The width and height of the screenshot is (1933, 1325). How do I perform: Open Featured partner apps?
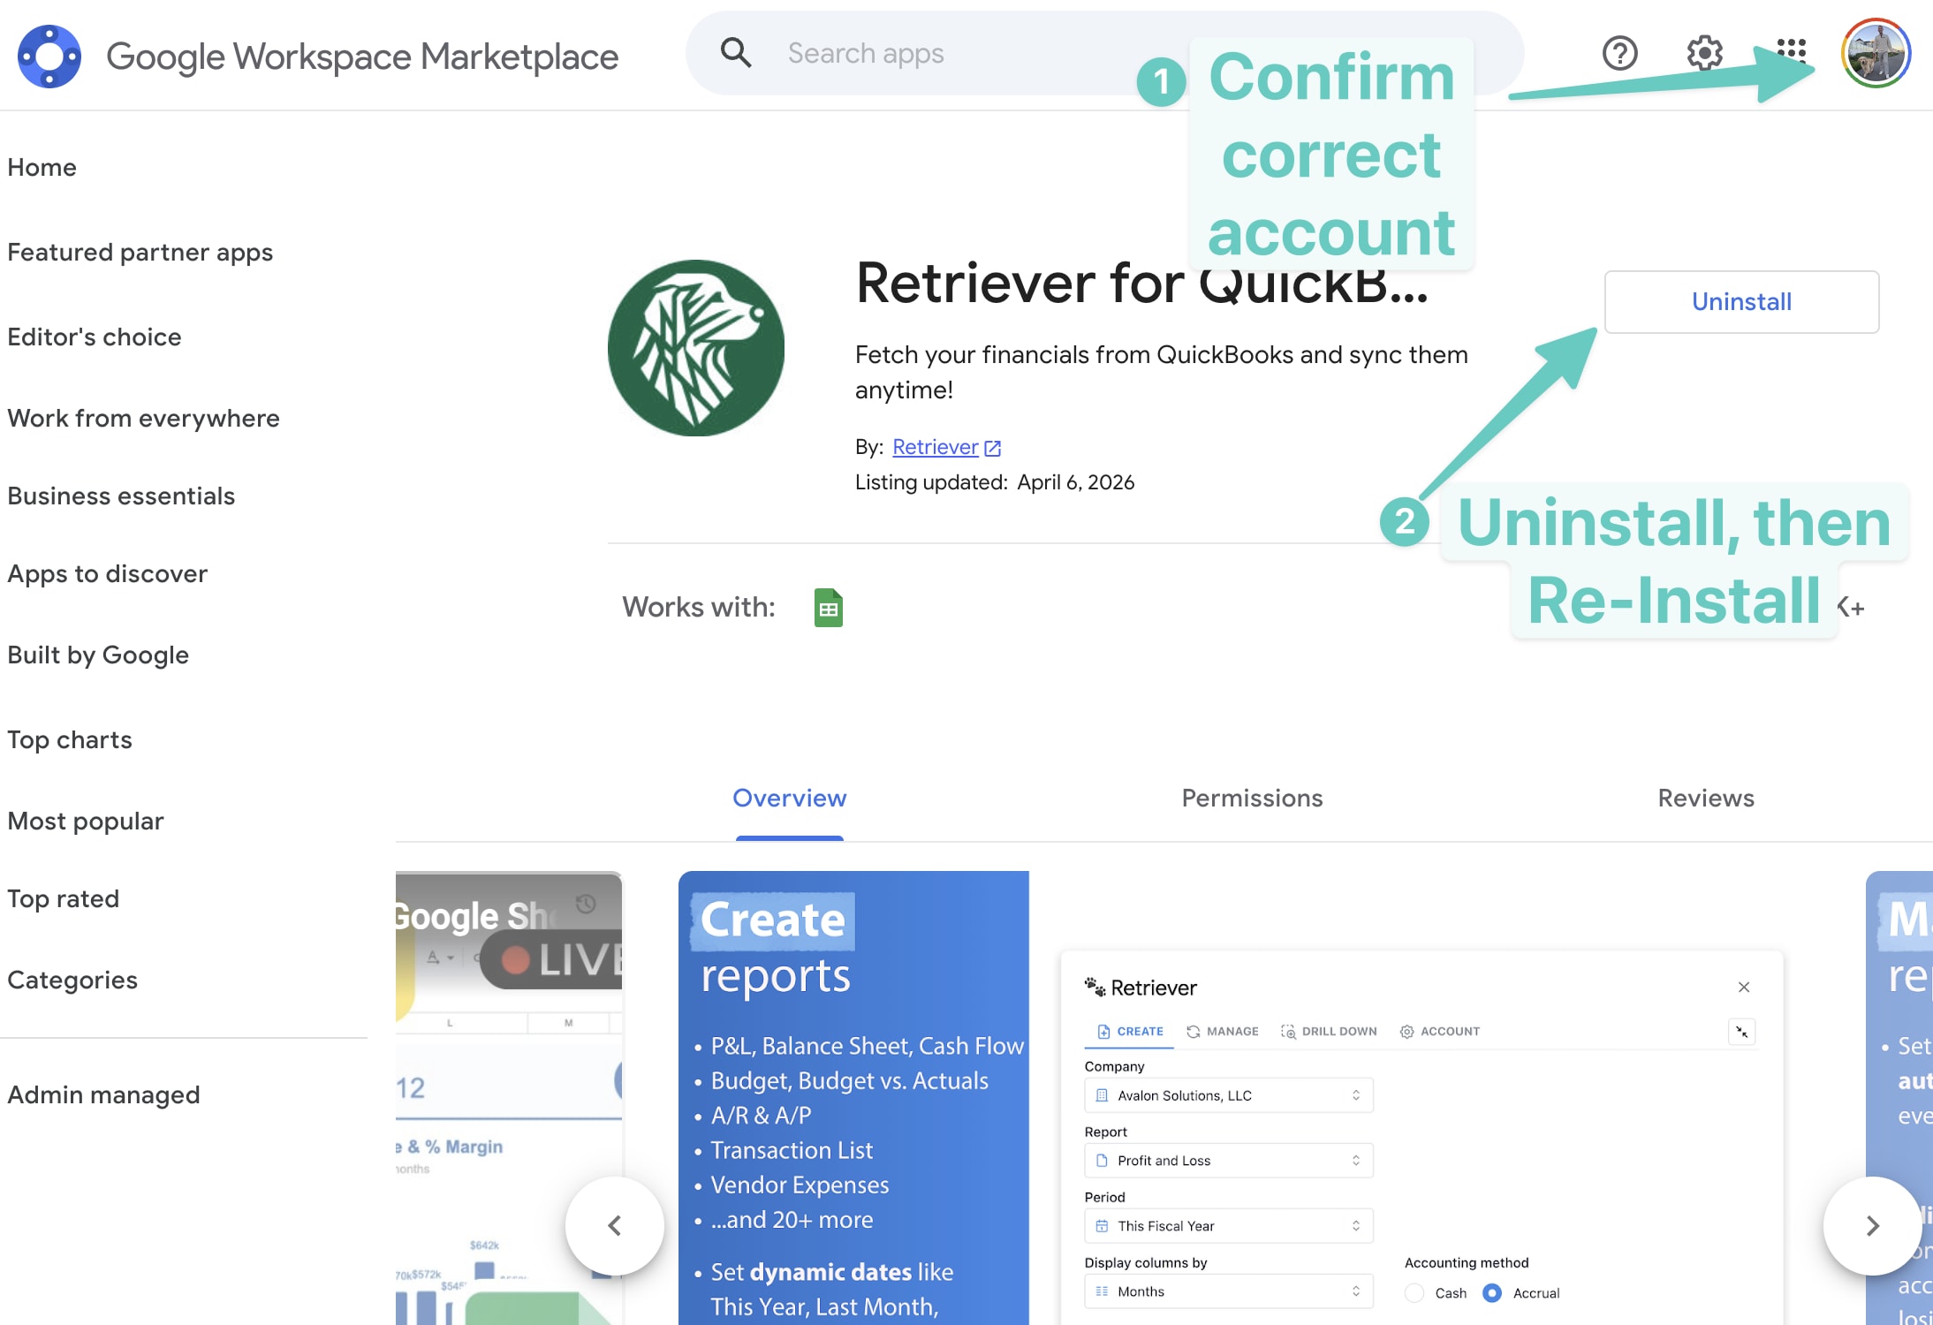[x=140, y=252]
